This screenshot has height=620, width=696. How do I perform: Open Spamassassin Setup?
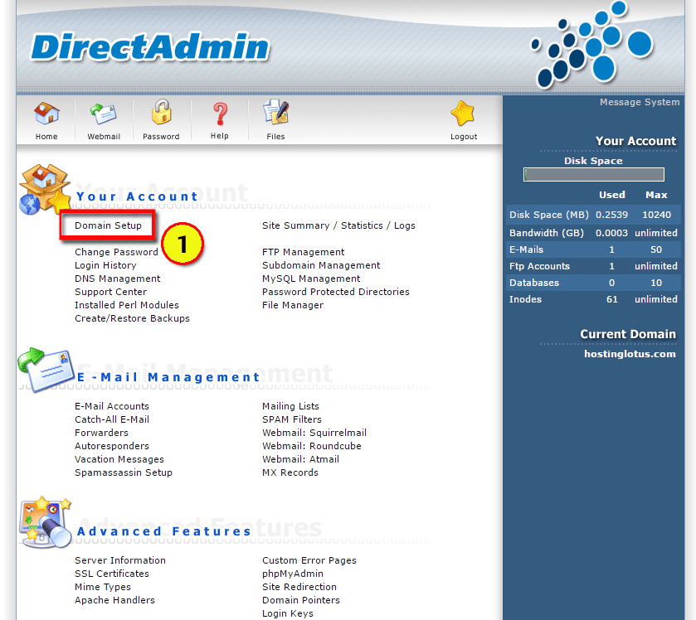point(124,472)
